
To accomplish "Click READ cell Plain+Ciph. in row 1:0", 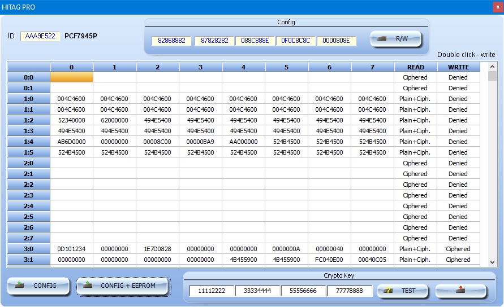I will pos(416,99).
